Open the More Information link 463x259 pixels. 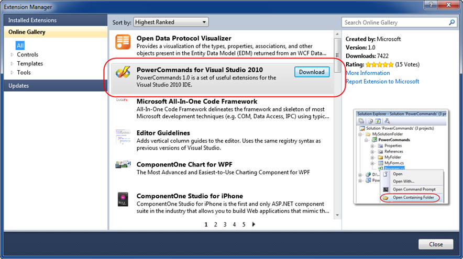coord(368,73)
